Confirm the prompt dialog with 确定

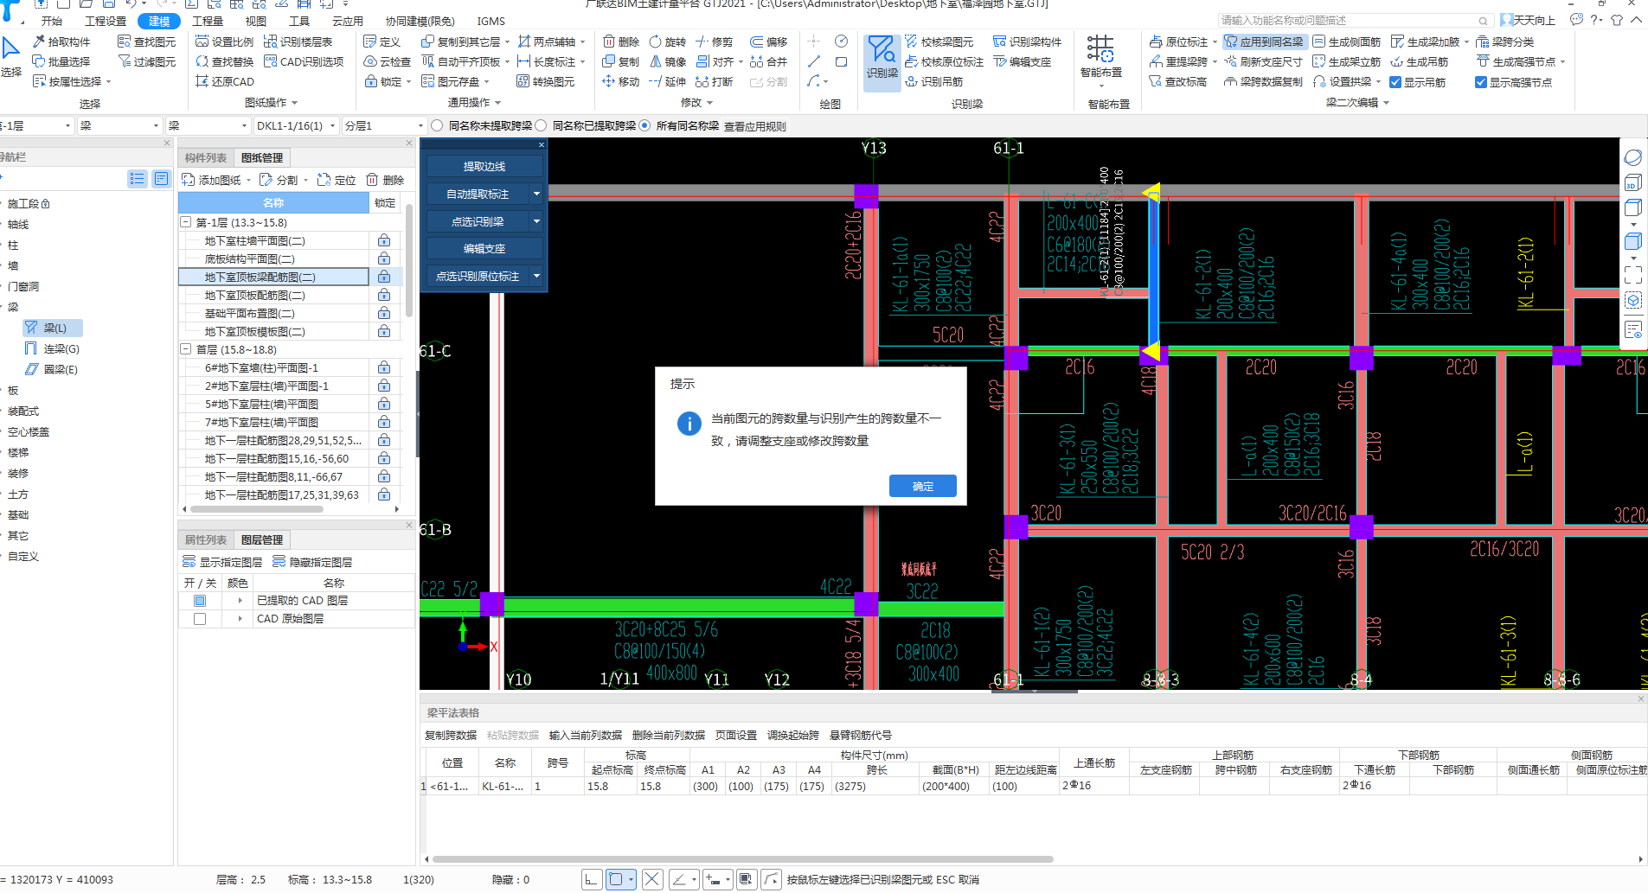[922, 486]
